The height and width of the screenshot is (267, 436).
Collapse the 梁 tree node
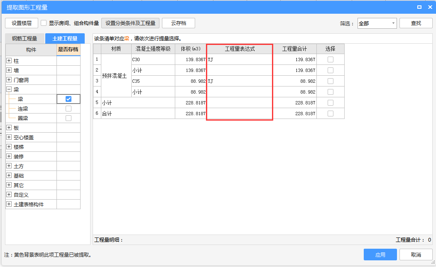point(9,89)
